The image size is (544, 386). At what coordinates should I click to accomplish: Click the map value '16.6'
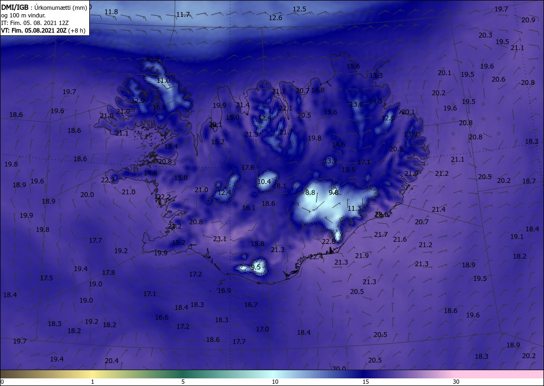click(x=162, y=317)
